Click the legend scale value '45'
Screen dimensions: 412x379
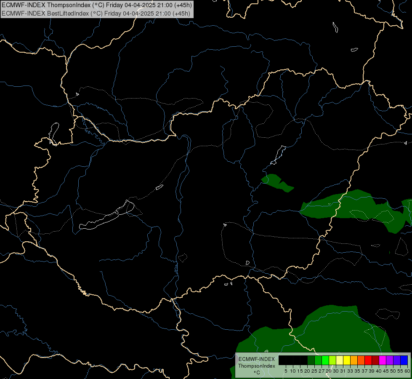(386, 371)
